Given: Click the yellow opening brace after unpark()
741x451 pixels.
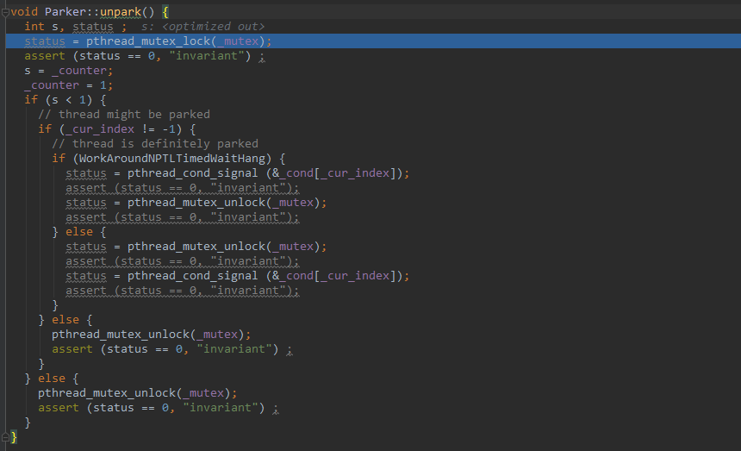Looking at the screenshot, I should (165, 12).
